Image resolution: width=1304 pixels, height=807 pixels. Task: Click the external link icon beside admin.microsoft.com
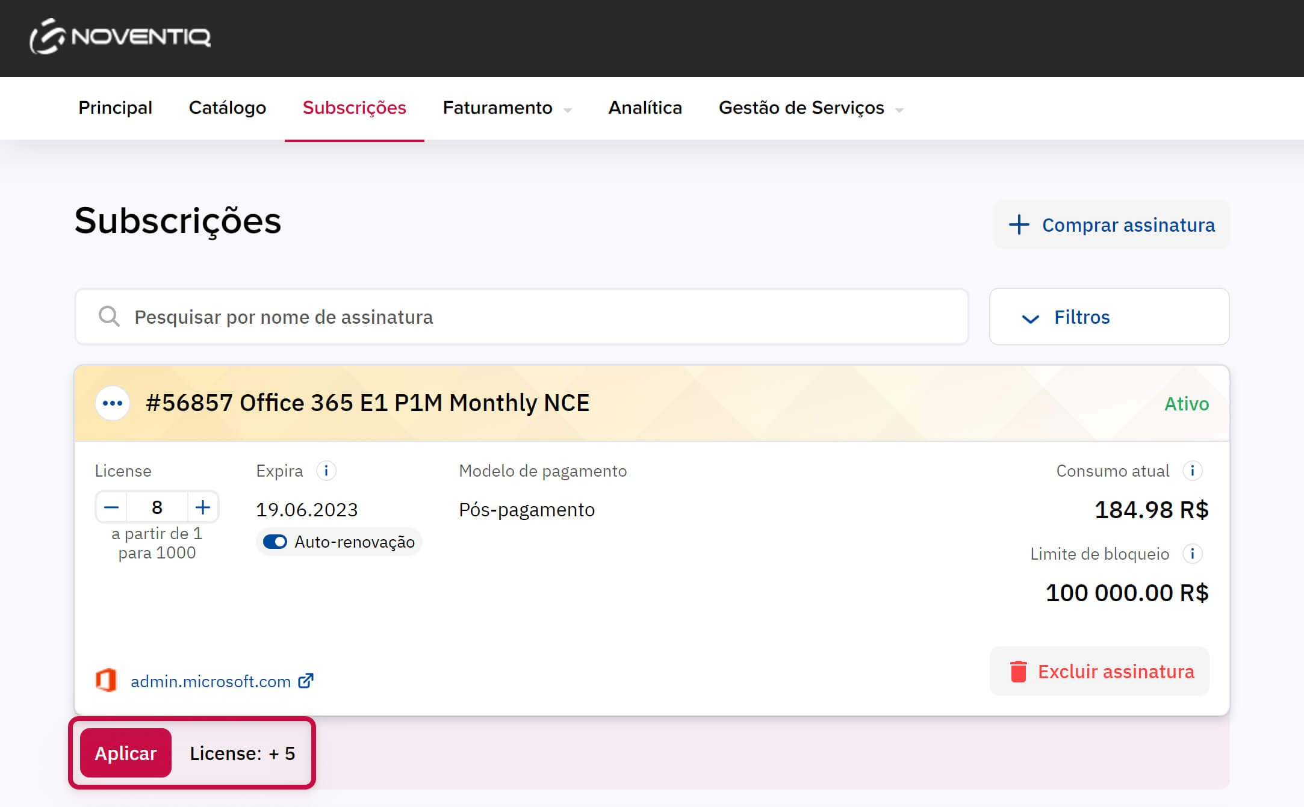click(x=306, y=681)
